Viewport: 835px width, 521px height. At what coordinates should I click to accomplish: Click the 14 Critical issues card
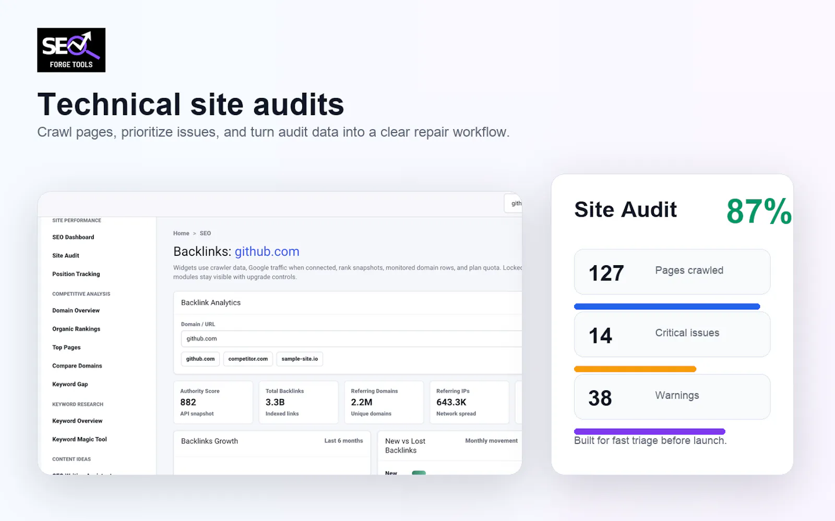[672, 334]
